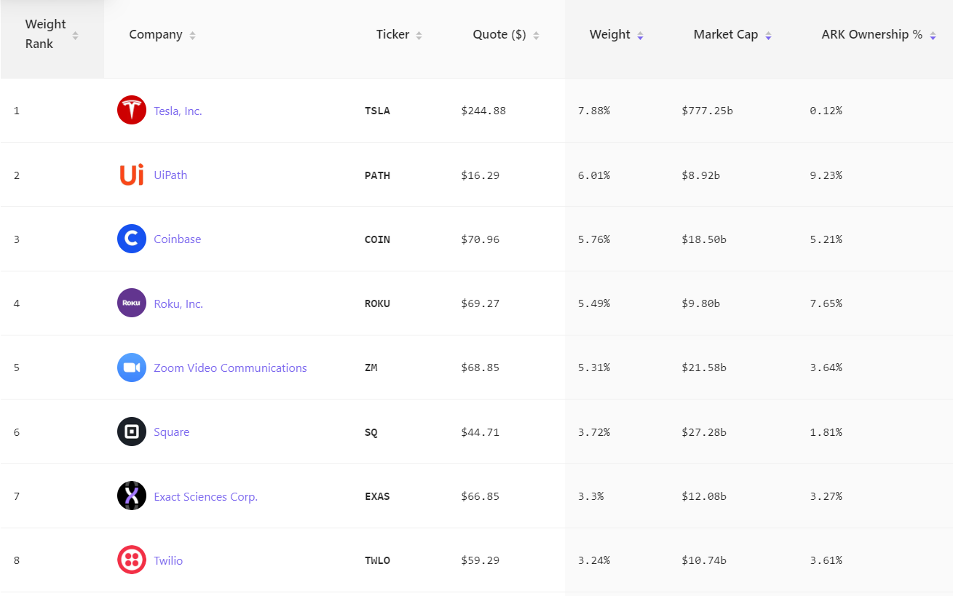Click the Exact Sciences logo icon
The image size is (953, 596).
pos(132,496)
